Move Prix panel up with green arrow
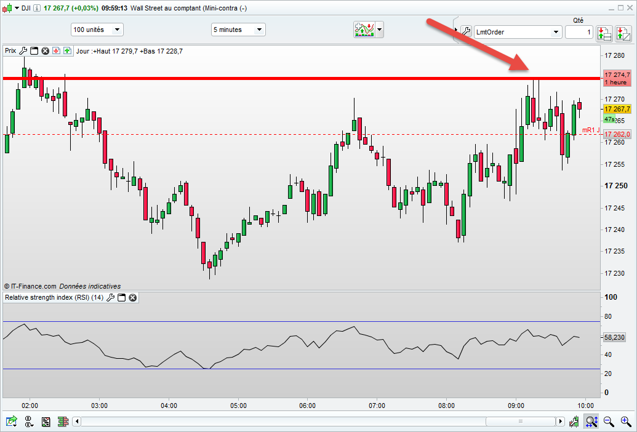 point(68,50)
